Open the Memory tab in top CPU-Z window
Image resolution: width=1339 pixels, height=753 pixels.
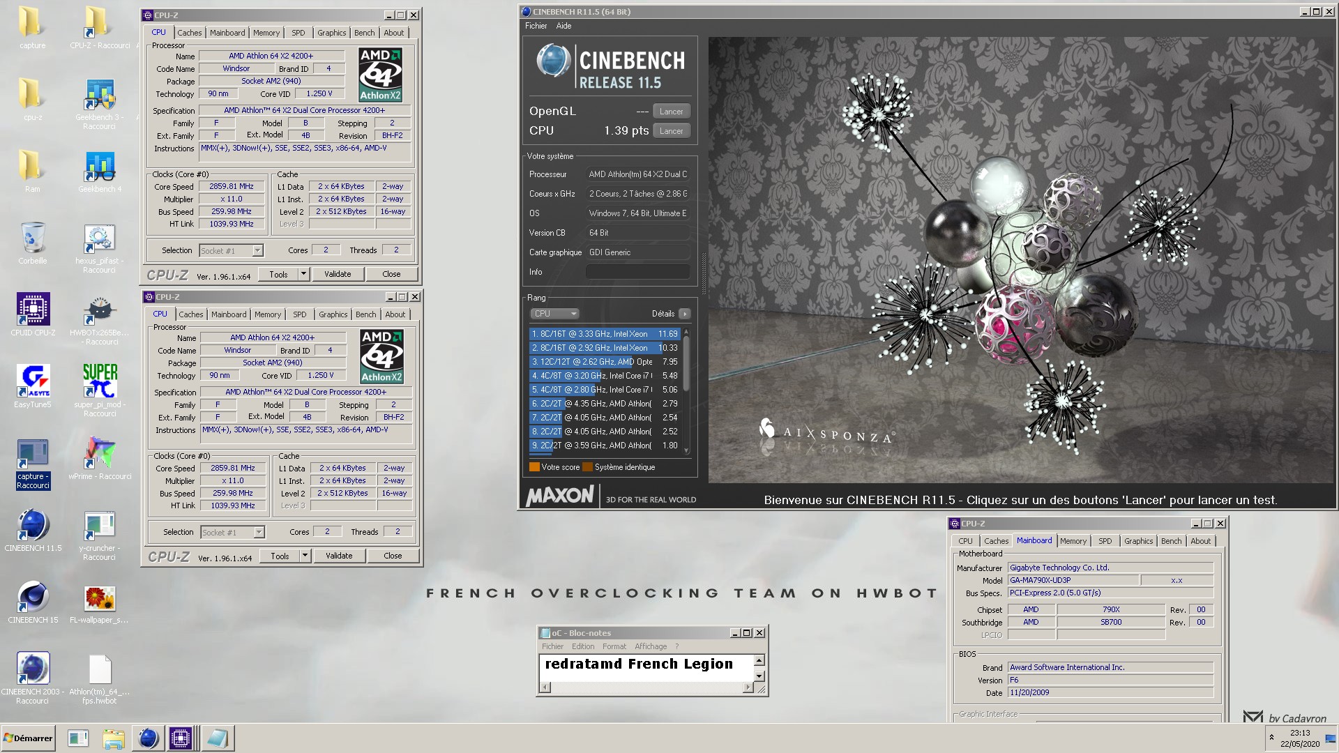pyautogui.click(x=266, y=33)
